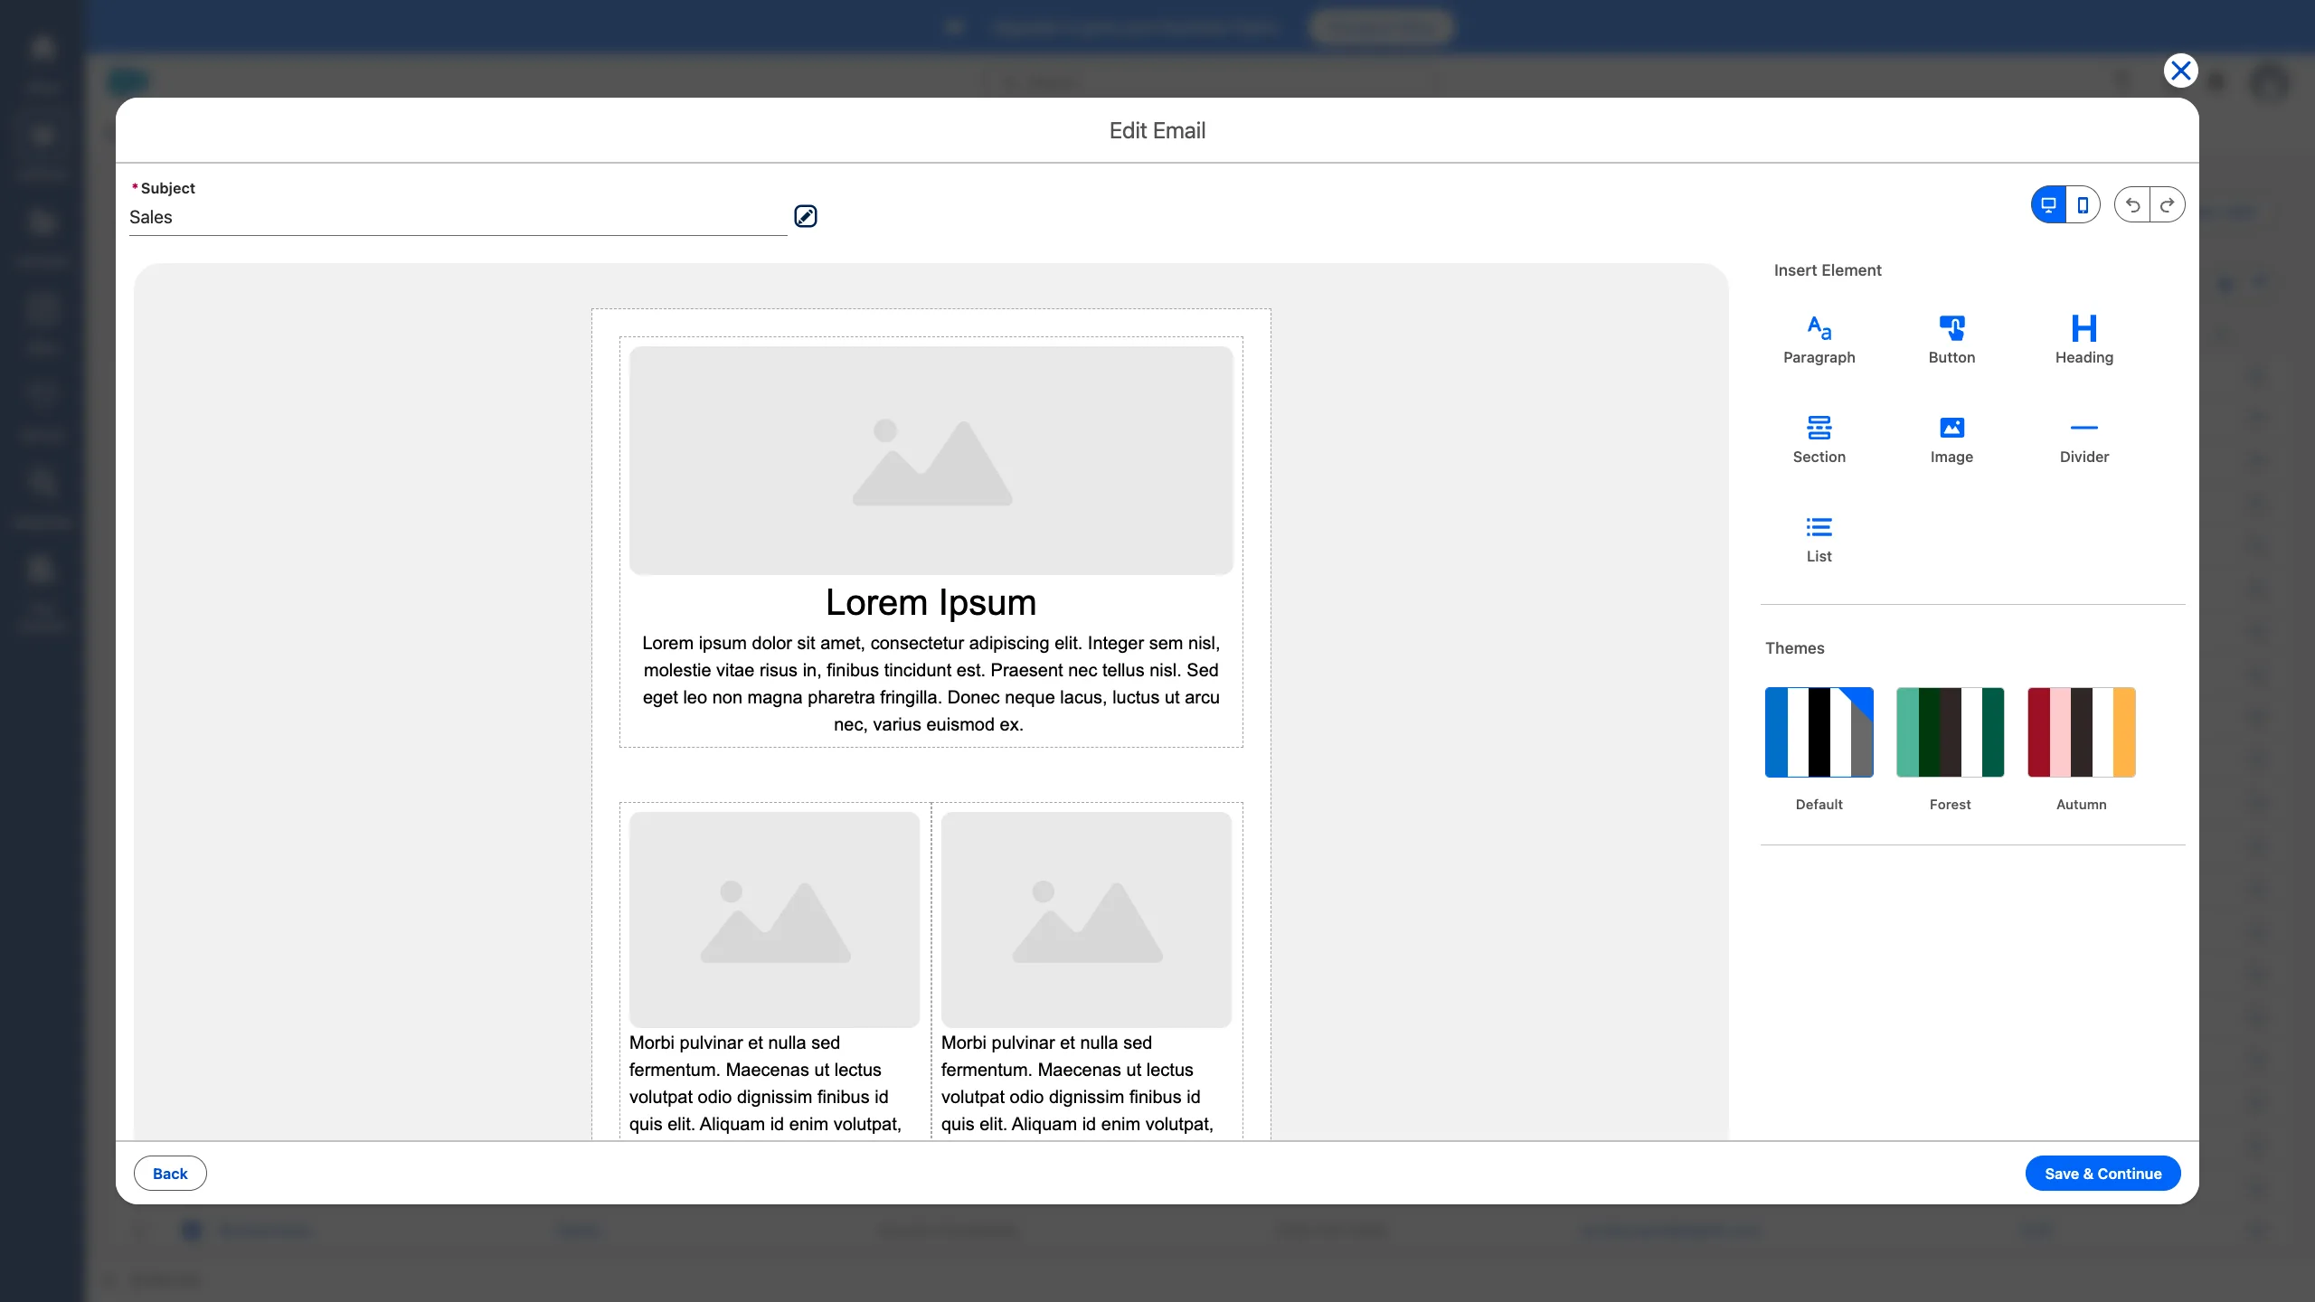Select the Lorem Ipsum heading block
2315x1302 pixels.
[931, 601]
